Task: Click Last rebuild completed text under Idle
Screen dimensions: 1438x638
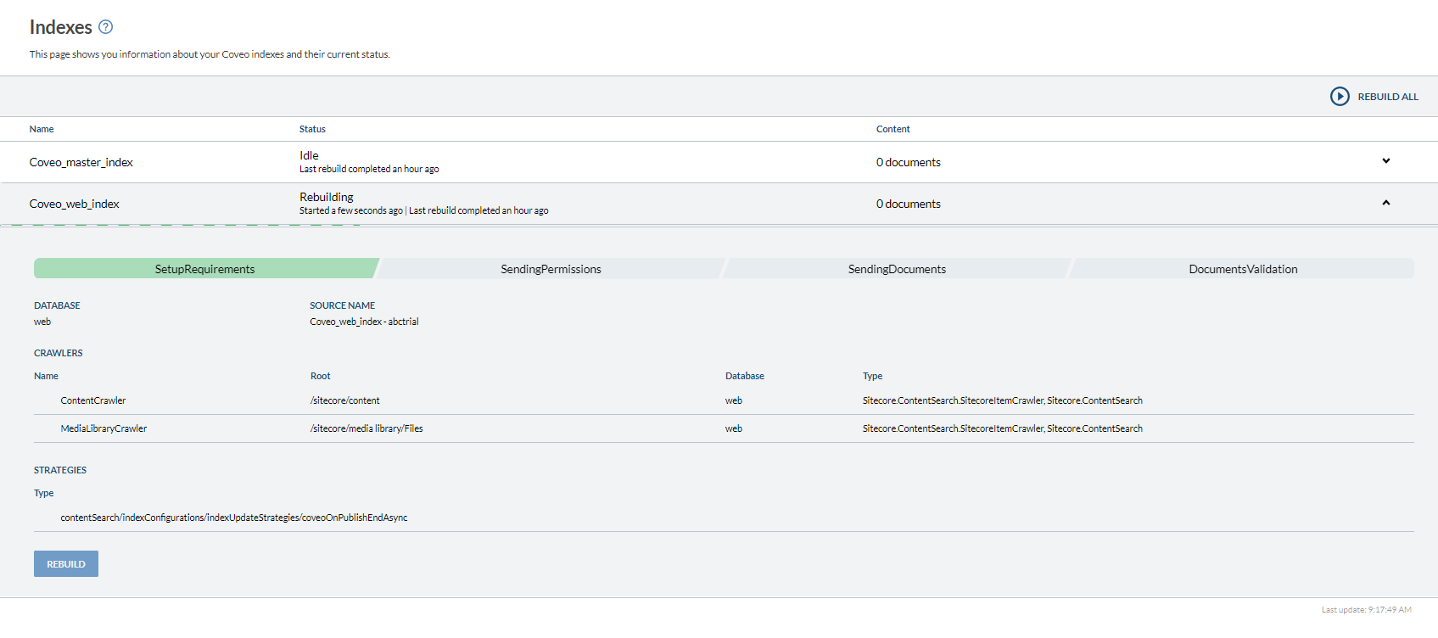Action: click(369, 169)
